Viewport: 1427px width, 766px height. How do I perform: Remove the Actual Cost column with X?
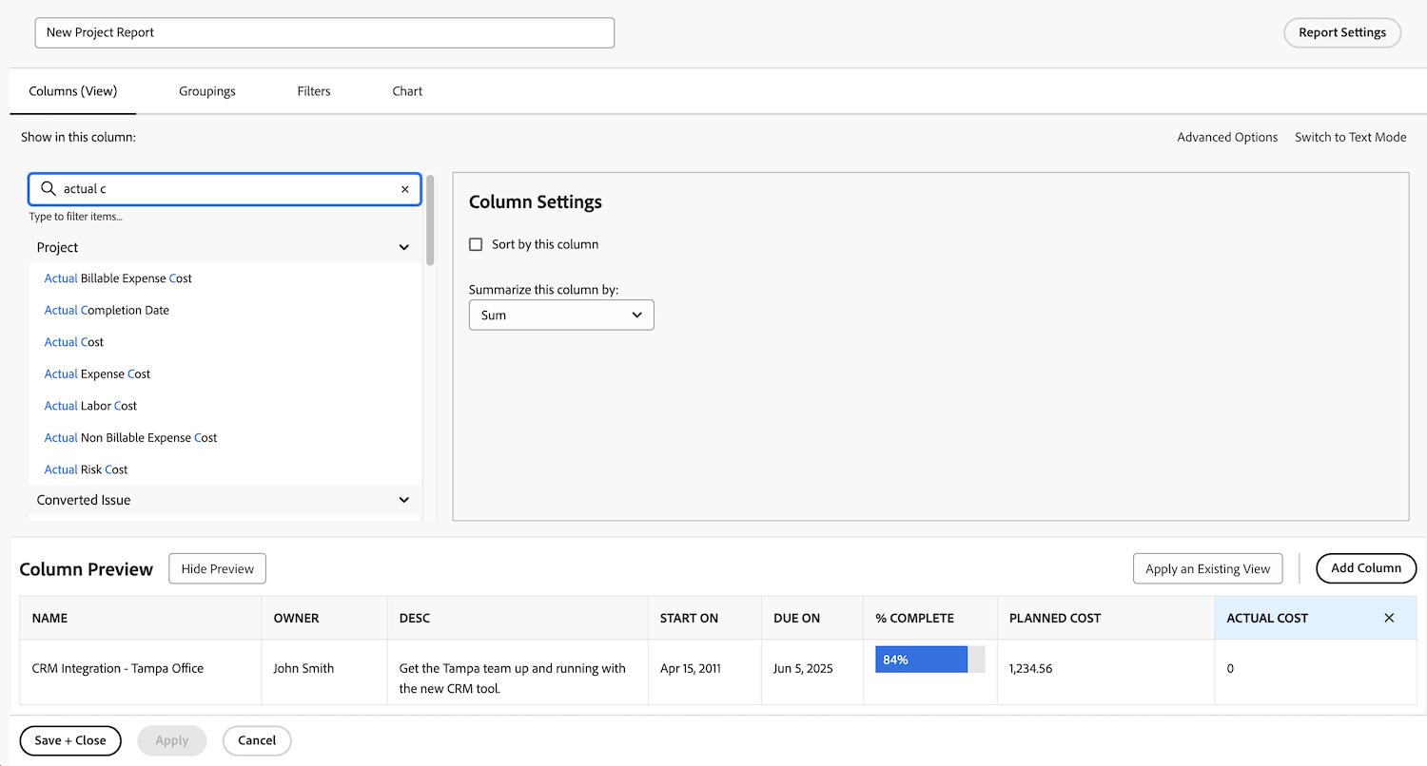tap(1389, 618)
